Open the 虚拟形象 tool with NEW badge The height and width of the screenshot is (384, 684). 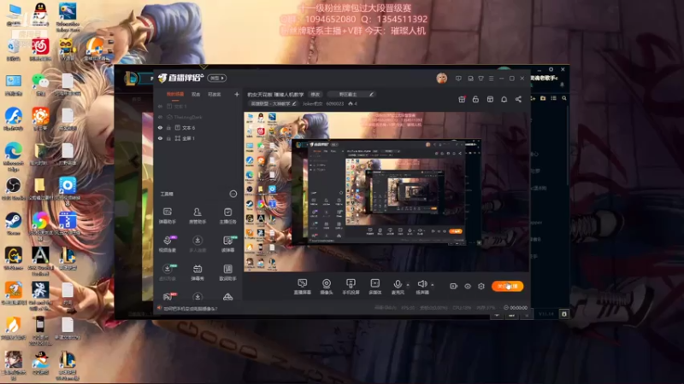tap(167, 272)
